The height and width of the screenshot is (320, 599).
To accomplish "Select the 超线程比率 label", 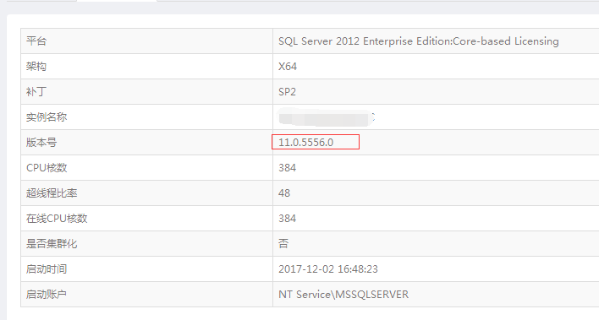I will [x=52, y=193].
